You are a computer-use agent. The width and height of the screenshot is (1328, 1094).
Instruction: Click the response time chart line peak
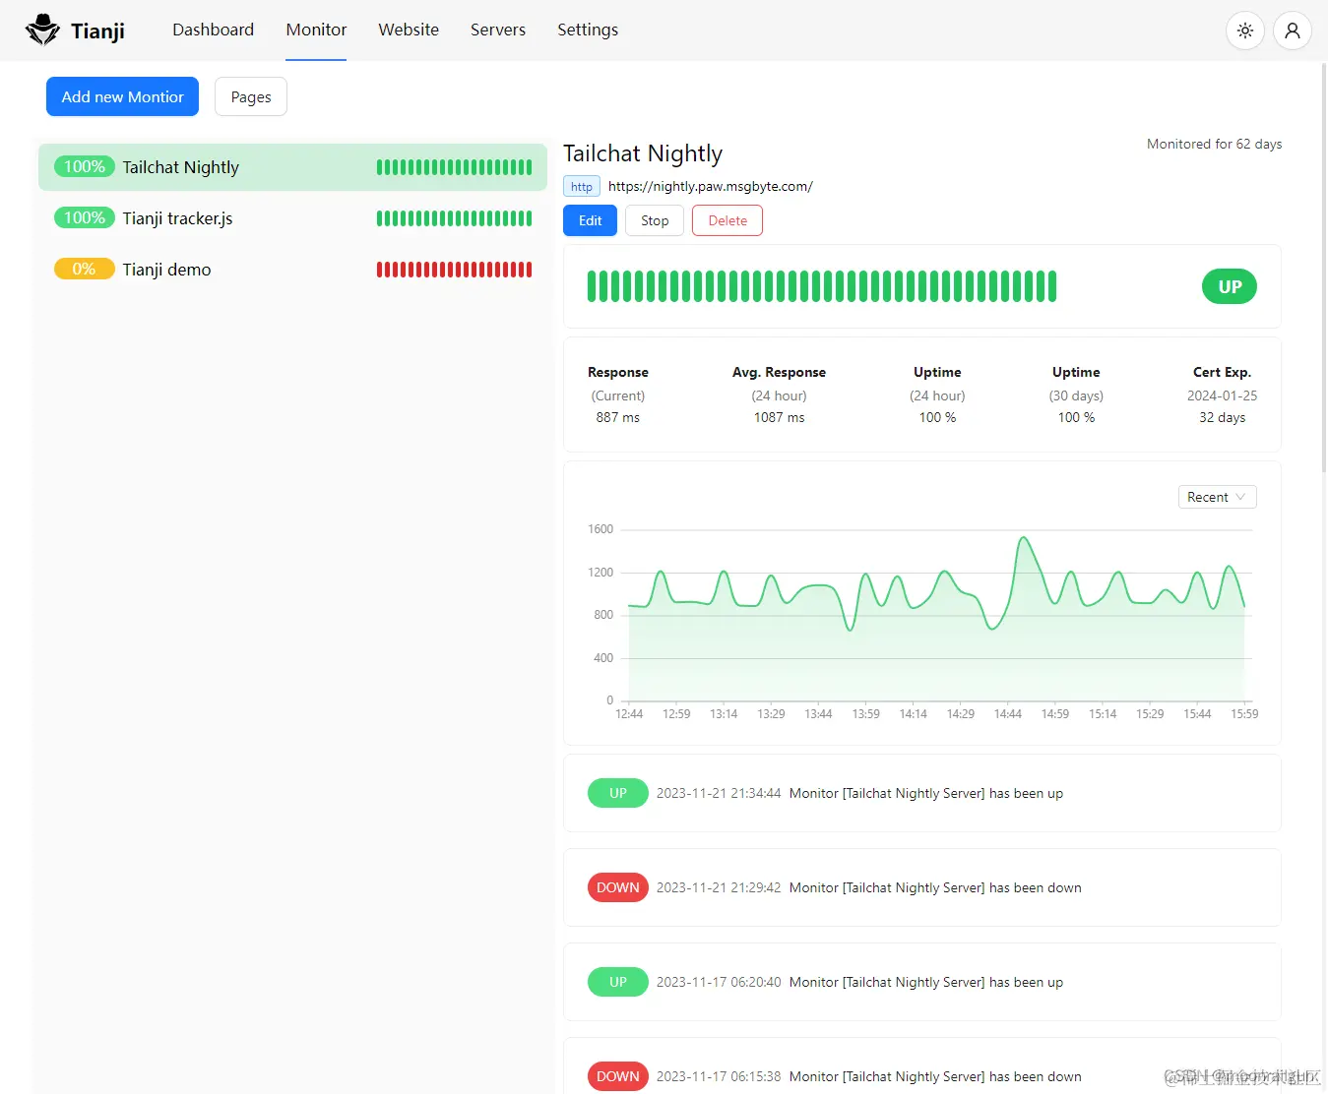pyautogui.click(x=1024, y=538)
